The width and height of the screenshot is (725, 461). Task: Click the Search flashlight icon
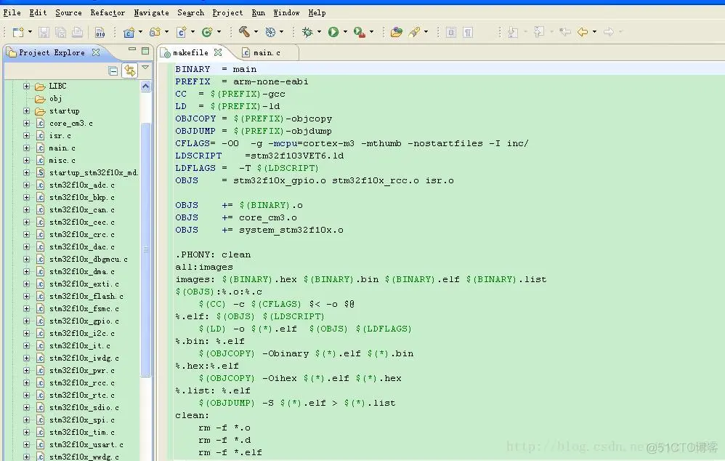414,32
